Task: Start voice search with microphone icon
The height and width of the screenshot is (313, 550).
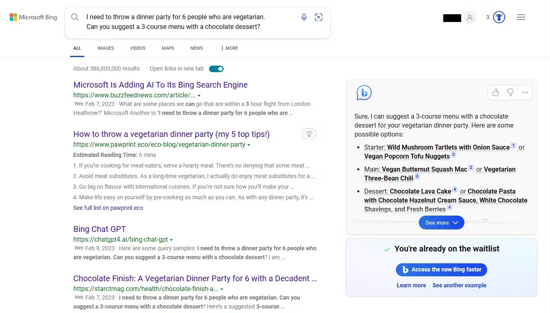Action: click(304, 17)
